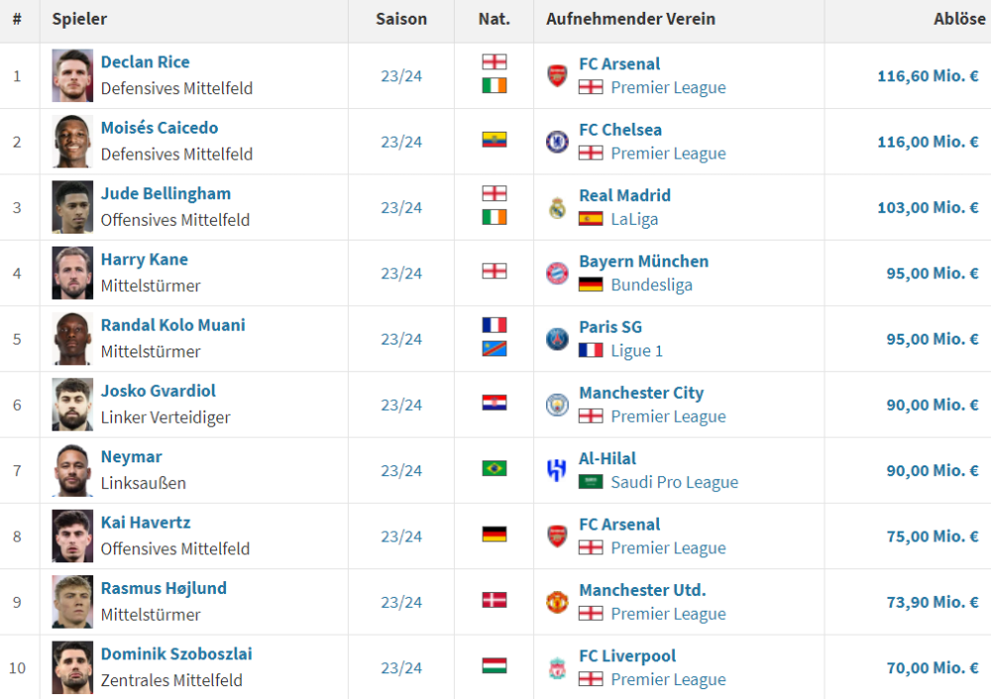Click Brazil flag in Neymar's row
Screen dimensions: 991x699
(x=495, y=468)
